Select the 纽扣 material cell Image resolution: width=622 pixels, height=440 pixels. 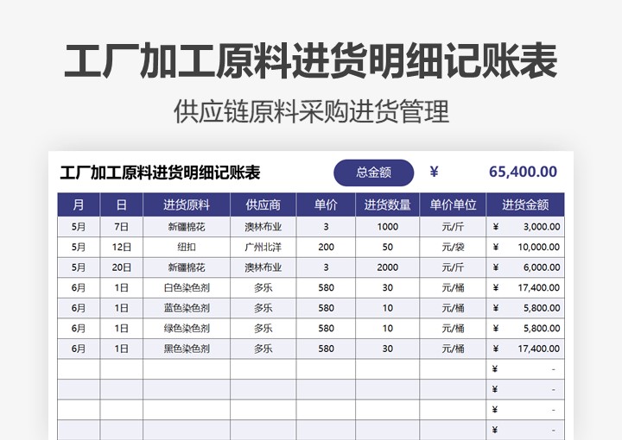[x=187, y=247]
